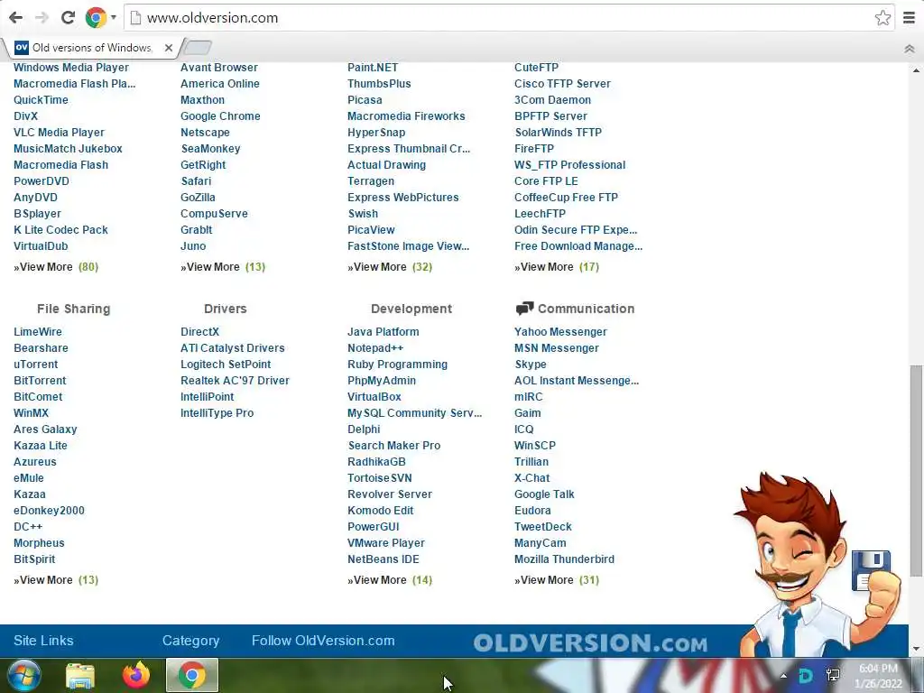Open the Google Chrome old versions link
This screenshot has height=693, width=924.
[220, 116]
